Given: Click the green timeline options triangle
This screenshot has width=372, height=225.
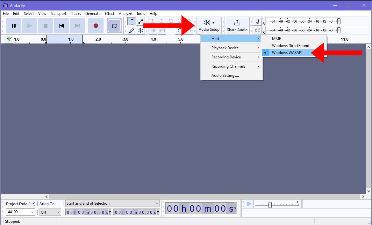Looking at the screenshot, I should click(x=9, y=39).
